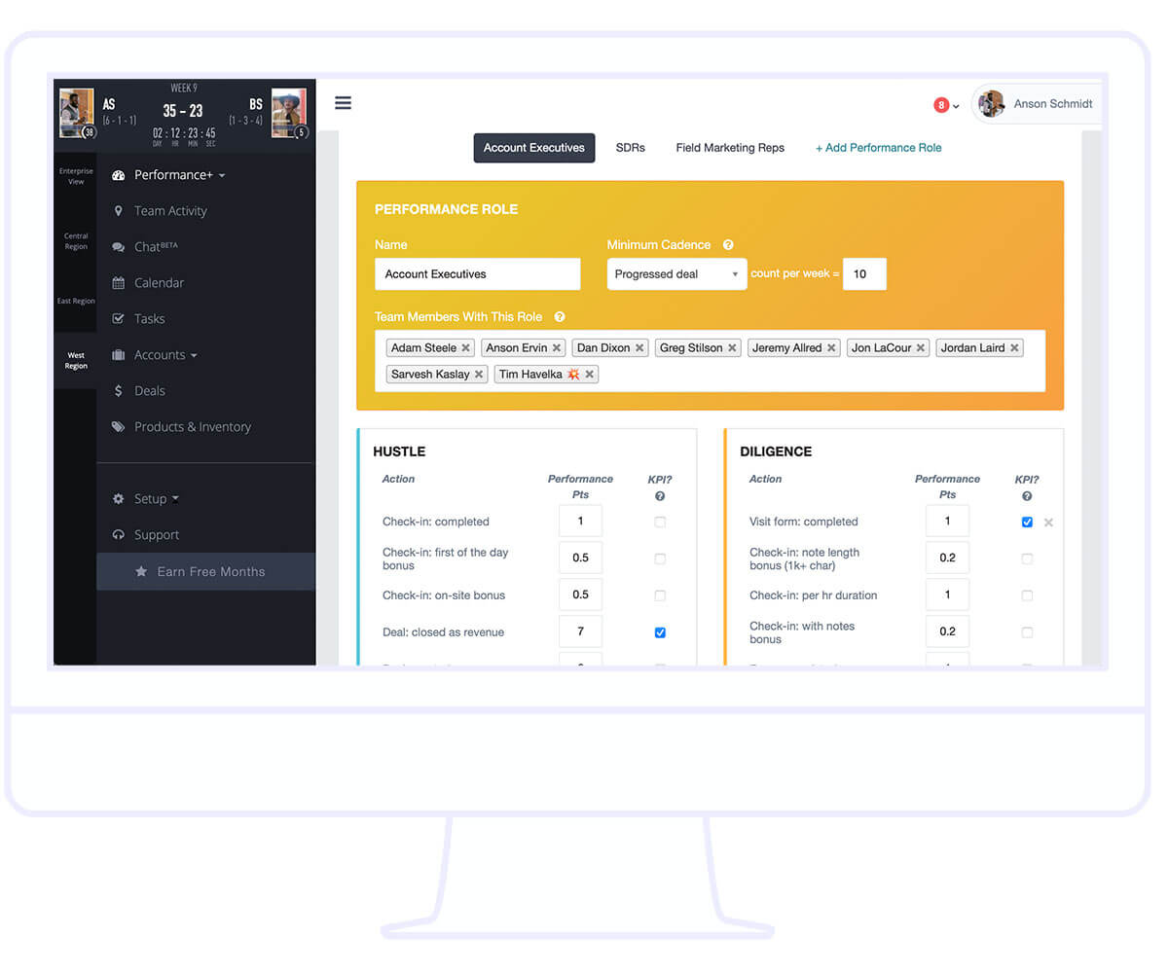The width and height of the screenshot is (1168, 973).
Task: Remove Greg Stilson tag
Action: click(x=732, y=348)
